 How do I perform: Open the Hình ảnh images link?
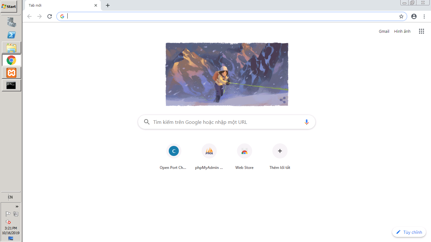tap(402, 31)
